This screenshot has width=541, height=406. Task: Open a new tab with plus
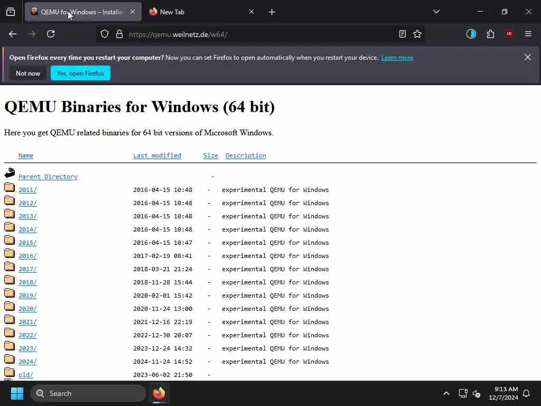click(x=272, y=12)
